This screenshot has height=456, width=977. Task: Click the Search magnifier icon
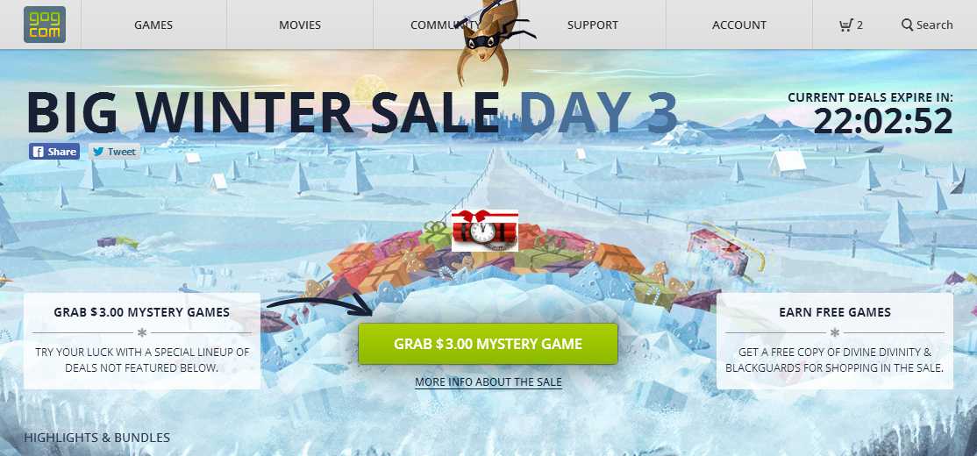[907, 25]
